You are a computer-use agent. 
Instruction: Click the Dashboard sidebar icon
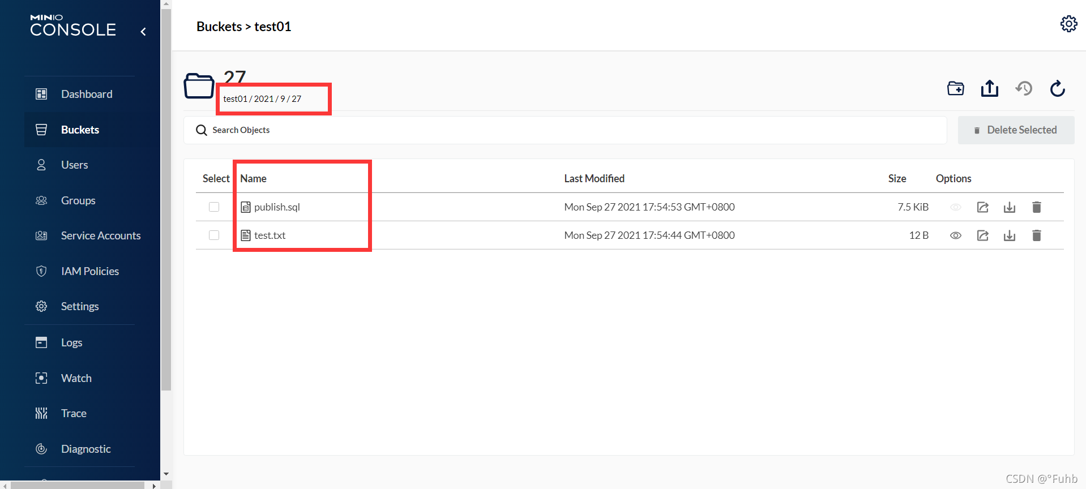point(41,94)
